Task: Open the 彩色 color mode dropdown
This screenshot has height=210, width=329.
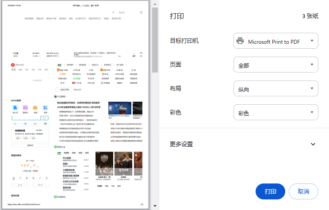Action: [275, 112]
